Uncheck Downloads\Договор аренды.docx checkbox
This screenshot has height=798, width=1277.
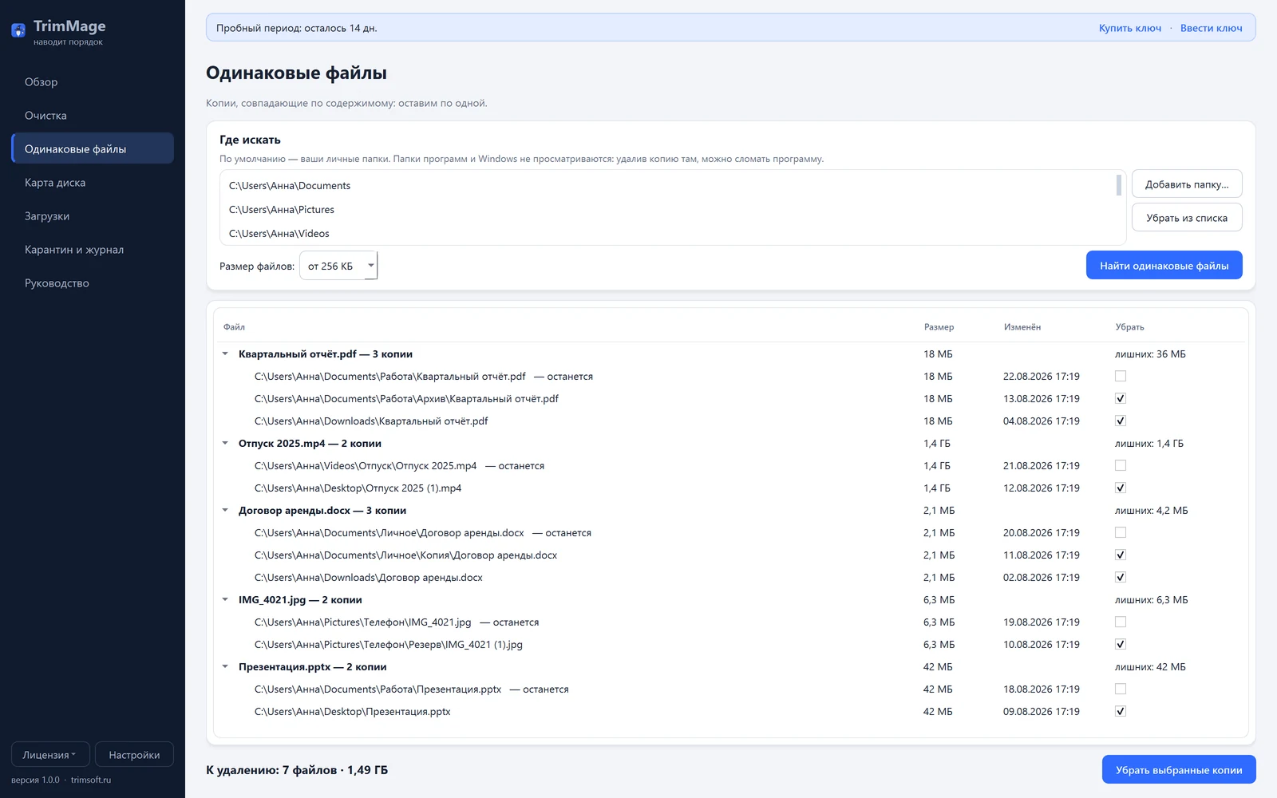coord(1121,577)
